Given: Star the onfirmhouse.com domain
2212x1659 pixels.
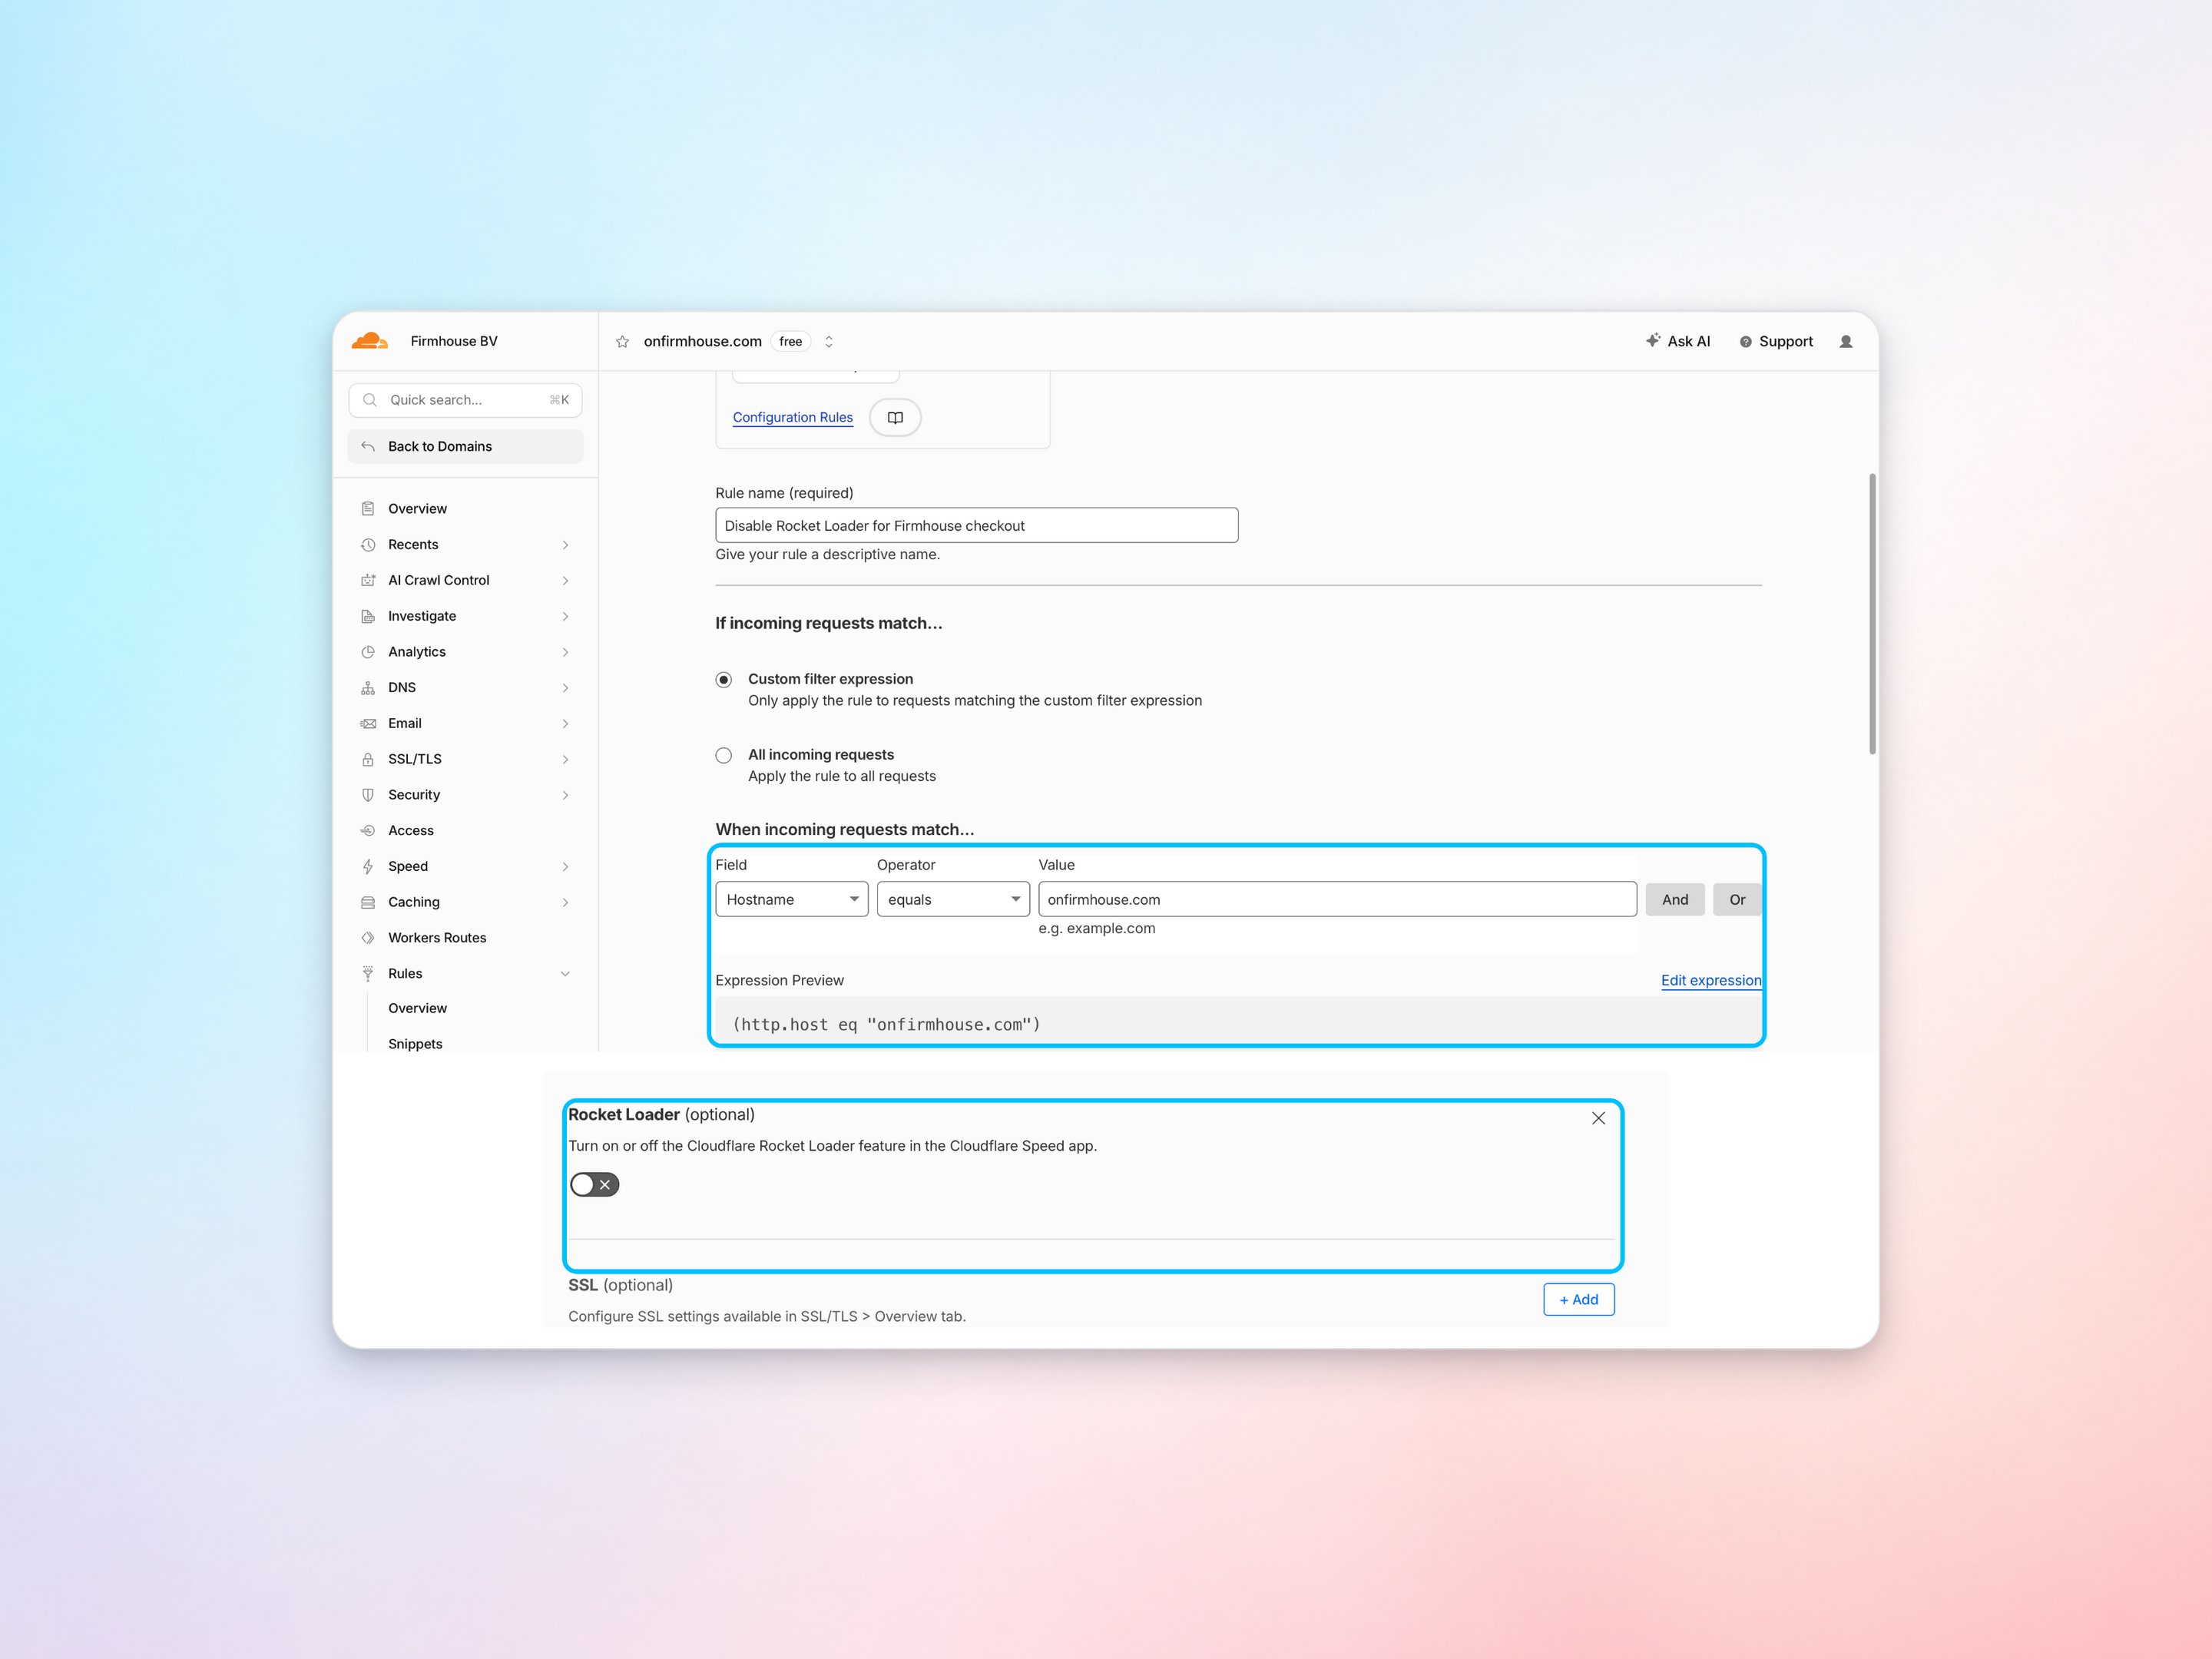Looking at the screenshot, I should click(x=622, y=342).
